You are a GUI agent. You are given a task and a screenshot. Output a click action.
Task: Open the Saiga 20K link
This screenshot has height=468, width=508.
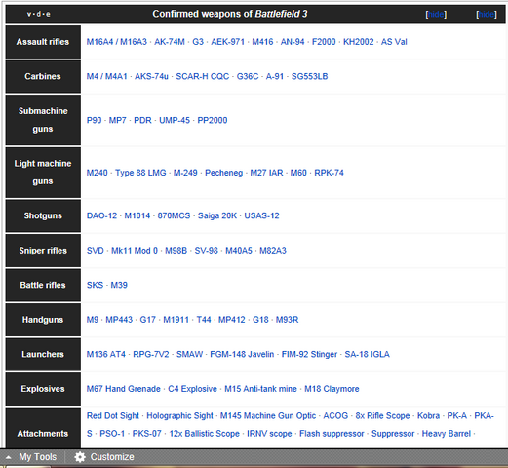217,215
